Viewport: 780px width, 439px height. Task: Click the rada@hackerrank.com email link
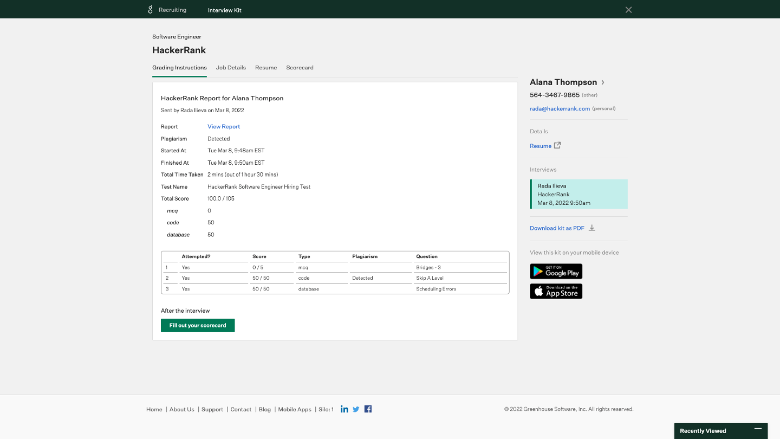[x=560, y=108]
